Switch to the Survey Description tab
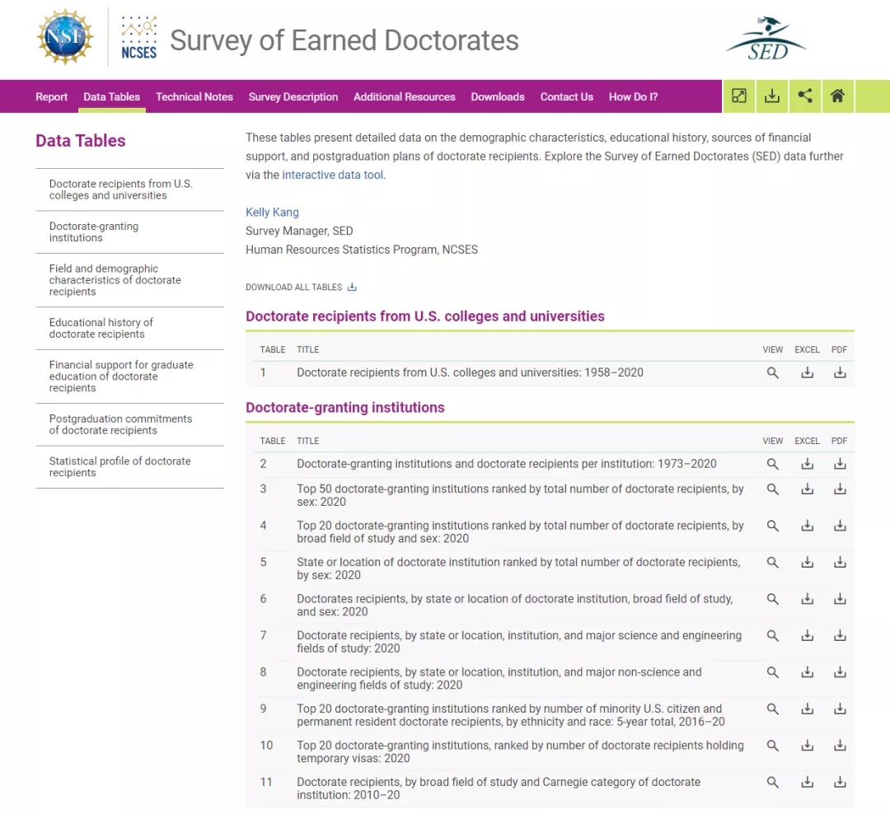Screen dimensions: 890x814 (x=293, y=97)
